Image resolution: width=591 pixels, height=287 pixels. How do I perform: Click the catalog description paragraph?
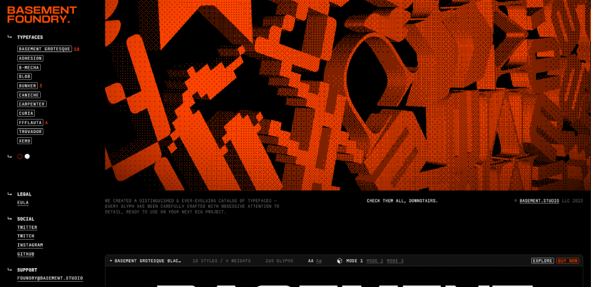192,207
